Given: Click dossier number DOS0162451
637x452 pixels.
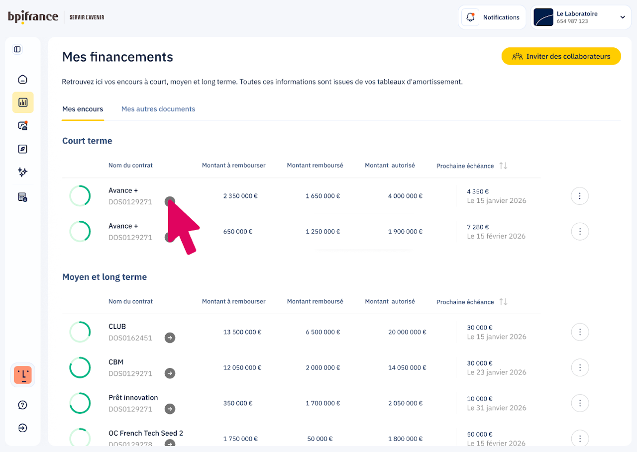Looking at the screenshot, I should pos(130,338).
